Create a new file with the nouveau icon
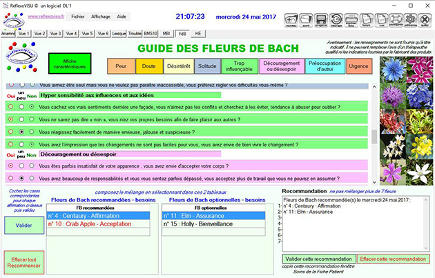 [x=291, y=20]
